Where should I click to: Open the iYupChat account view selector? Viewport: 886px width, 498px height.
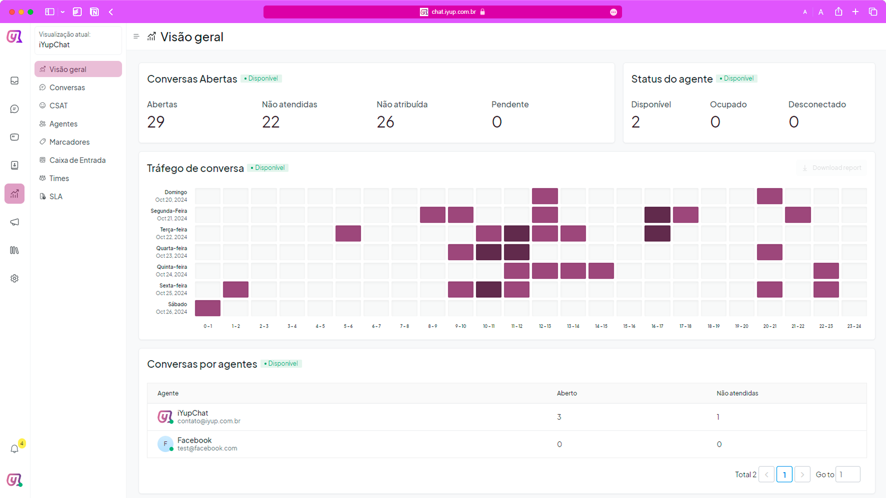78,40
